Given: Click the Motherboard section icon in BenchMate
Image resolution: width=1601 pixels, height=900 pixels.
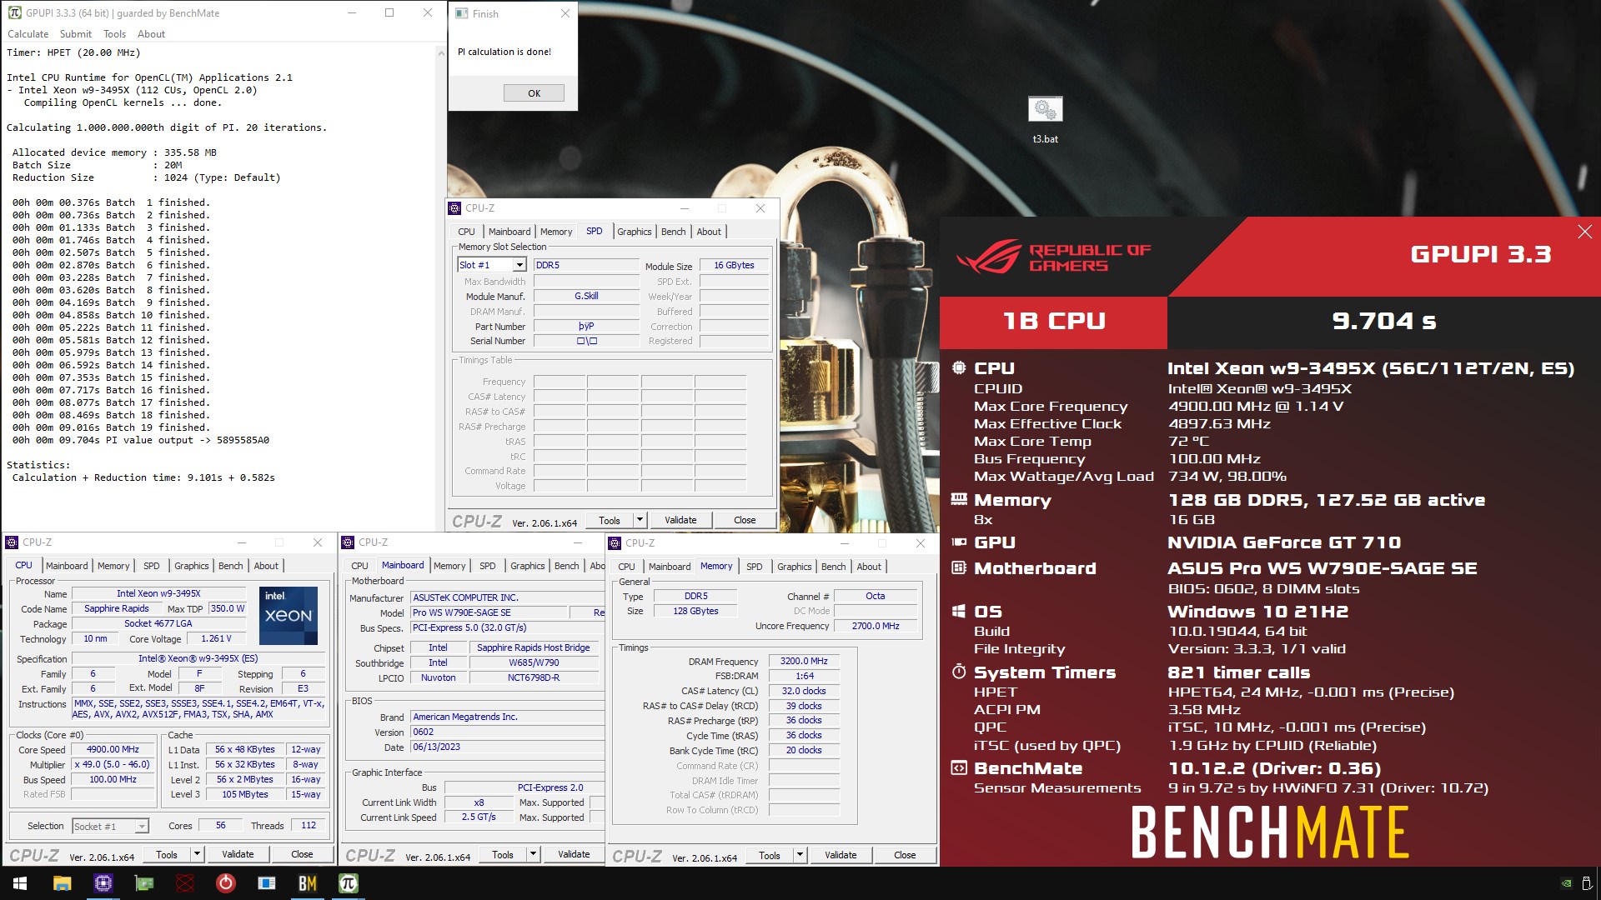Looking at the screenshot, I should [x=959, y=567].
